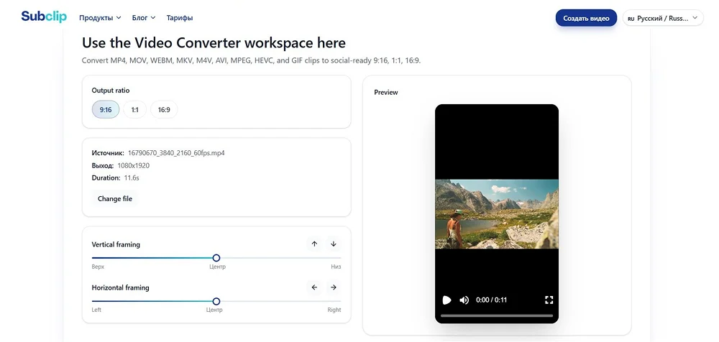
Task: Click the Vertical framing slider handle
Action: click(x=216, y=258)
